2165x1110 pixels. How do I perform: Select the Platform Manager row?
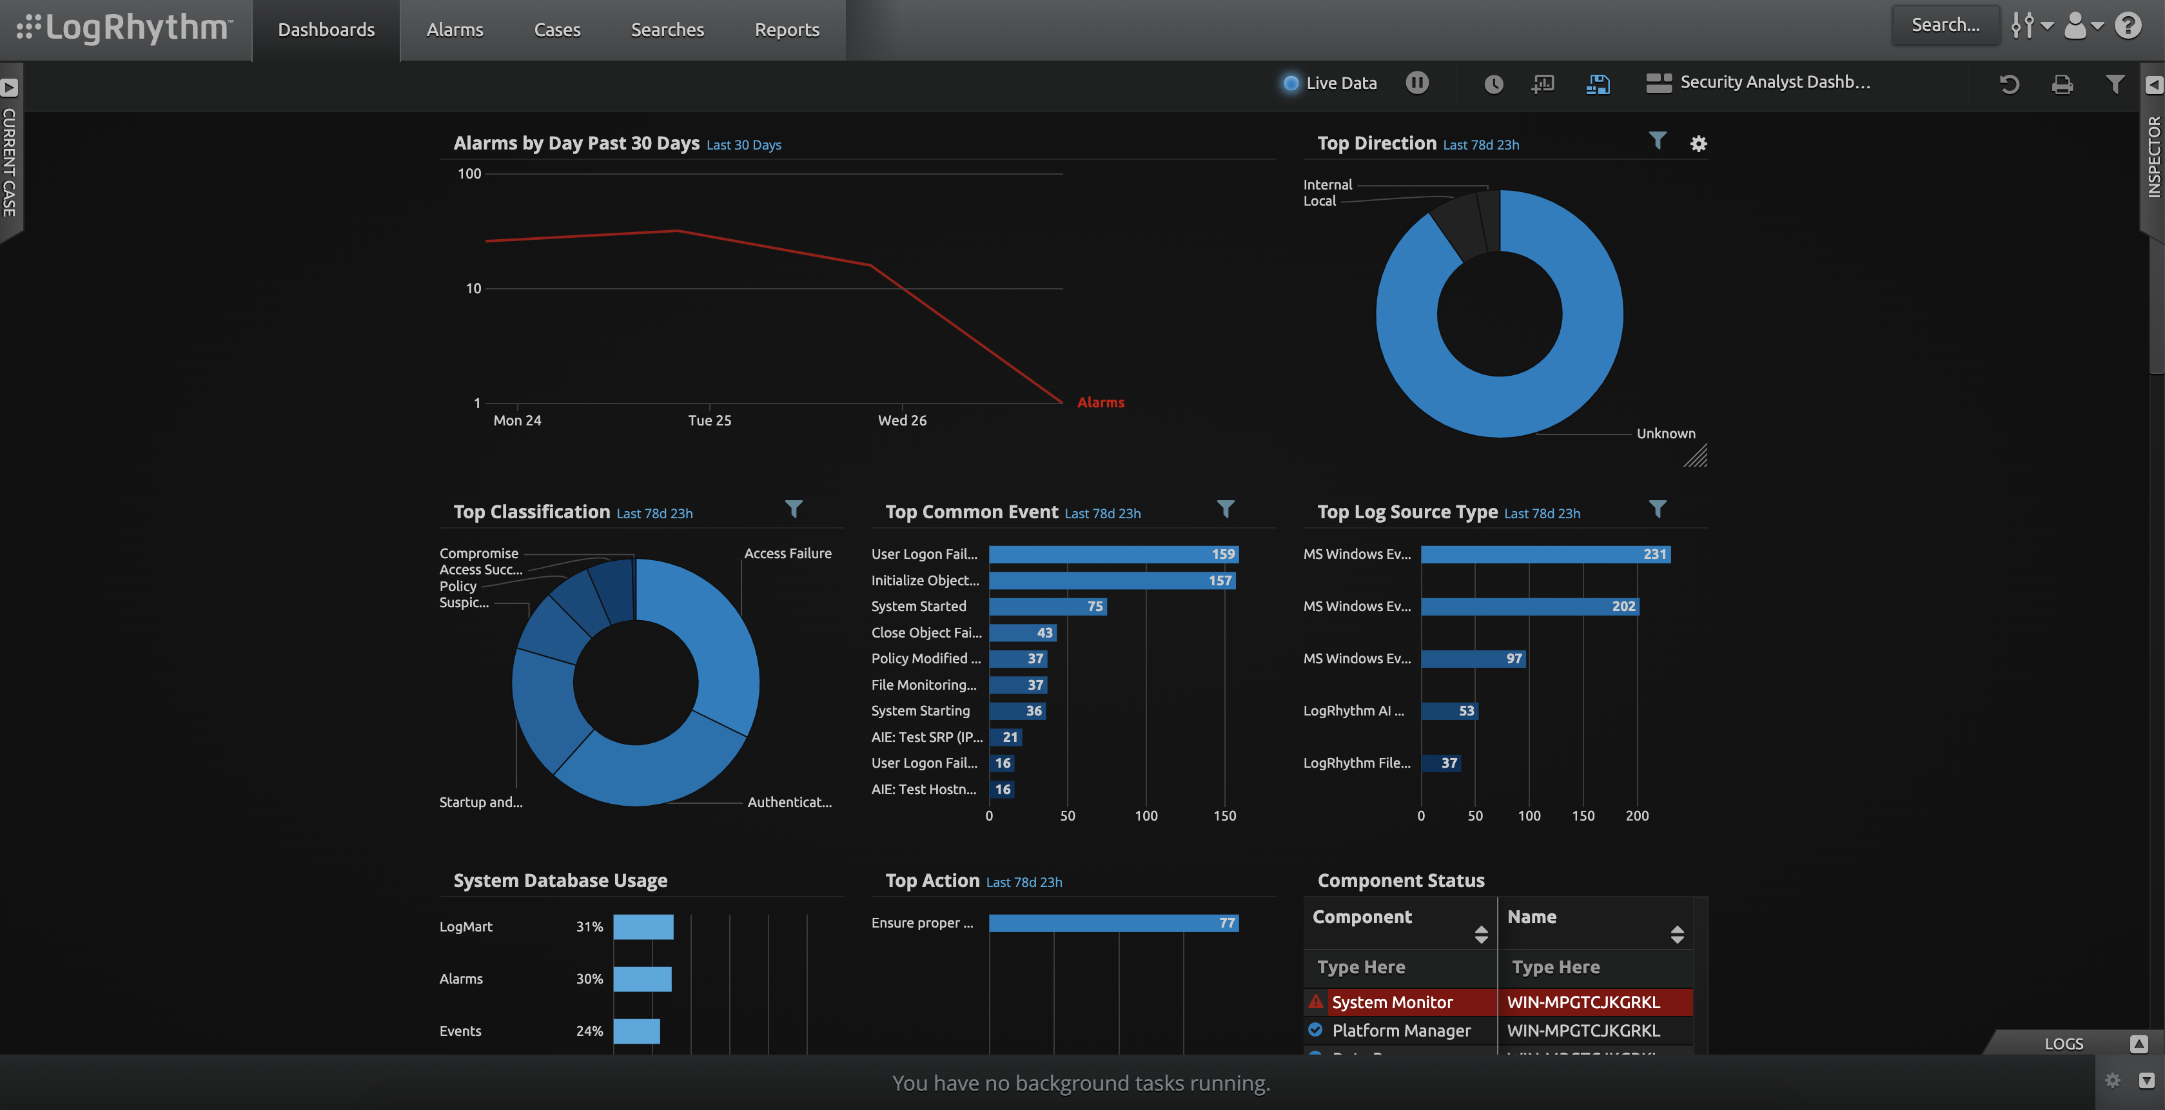(1498, 1030)
